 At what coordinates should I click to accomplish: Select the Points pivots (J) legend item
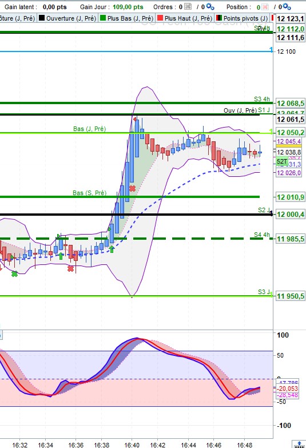242,18
